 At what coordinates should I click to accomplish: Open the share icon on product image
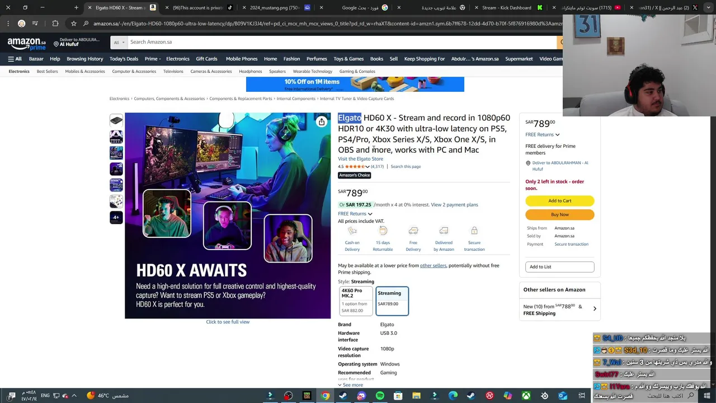322,122
